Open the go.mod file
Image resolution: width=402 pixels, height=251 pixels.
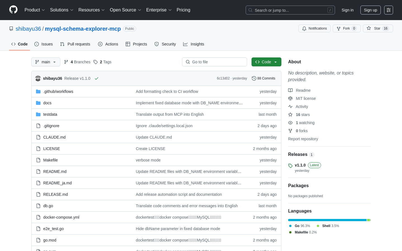coord(50,240)
